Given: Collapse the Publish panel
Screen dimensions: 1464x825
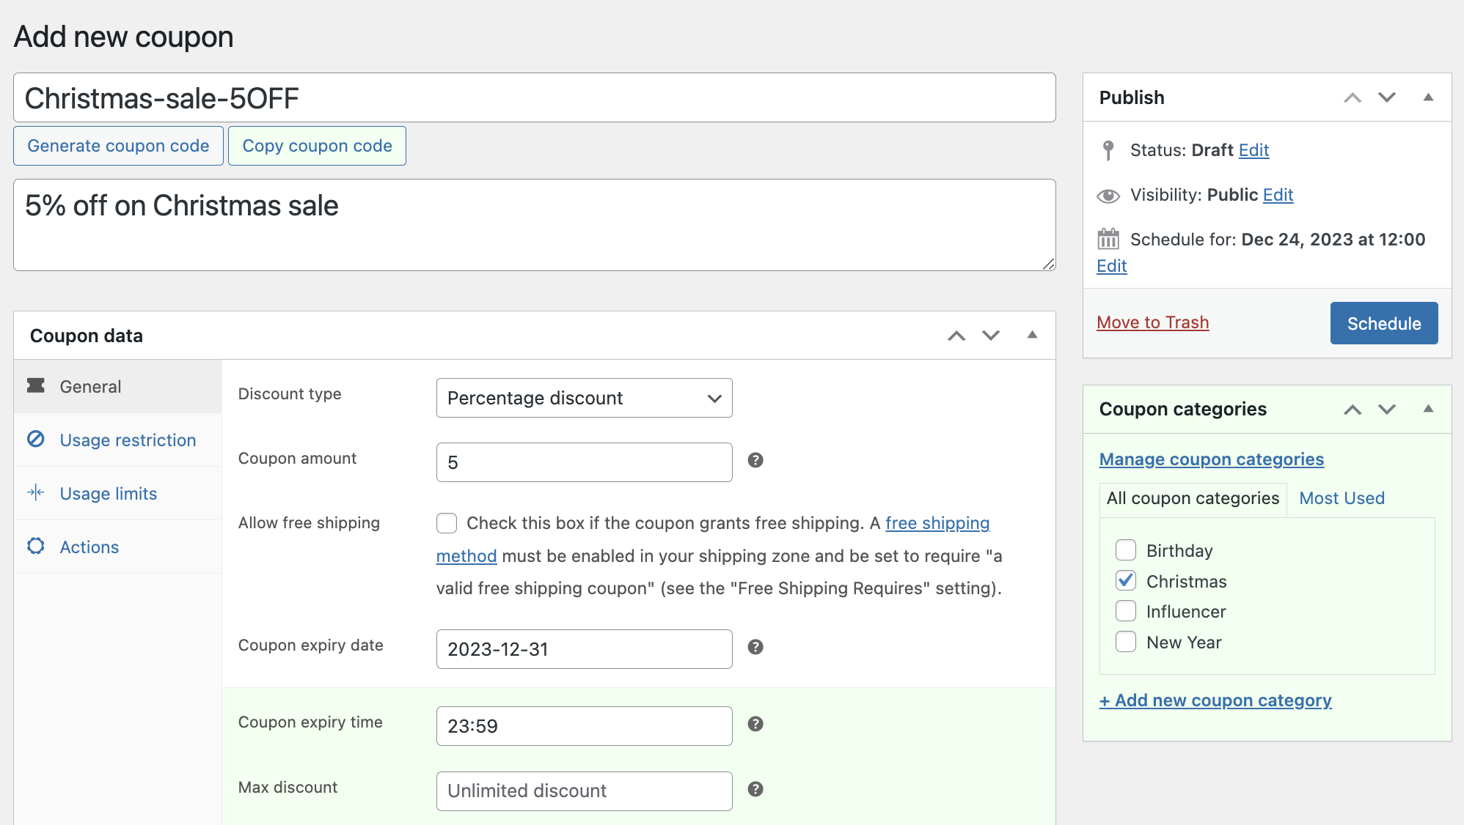Looking at the screenshot, I should [1429, 97].
